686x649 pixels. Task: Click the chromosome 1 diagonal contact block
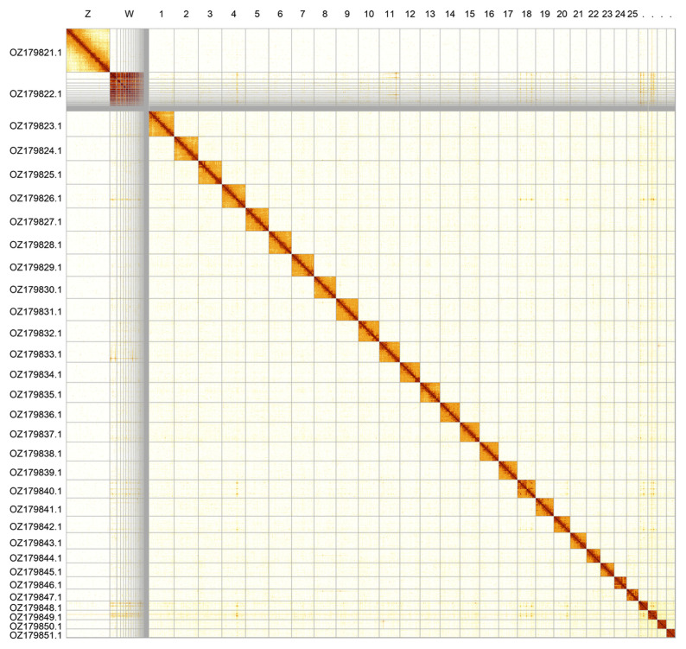(x=162, y=124)
